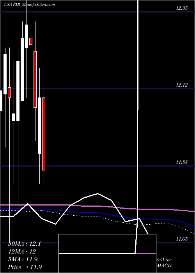Click the 50MA : 12.1 readout
Image resolution: width=195 pixels, height=273 pixels.
(x=24, y=244)
